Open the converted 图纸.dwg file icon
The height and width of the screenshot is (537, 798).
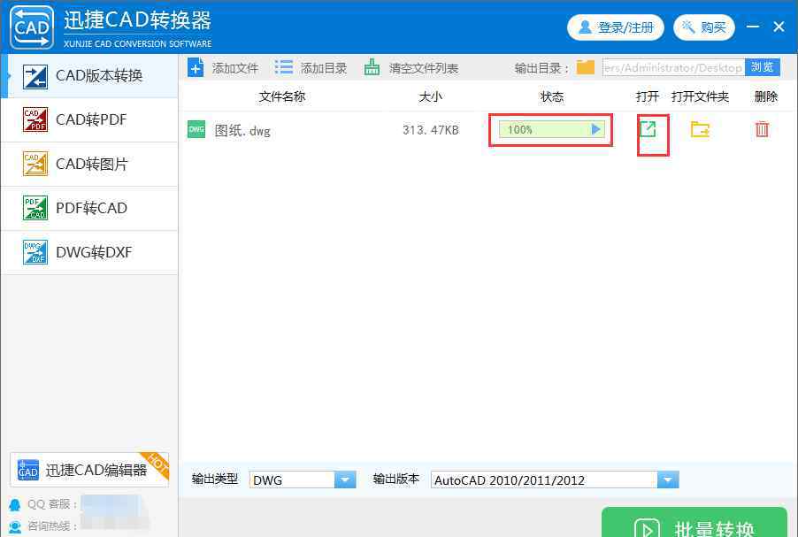pos(648,129)
